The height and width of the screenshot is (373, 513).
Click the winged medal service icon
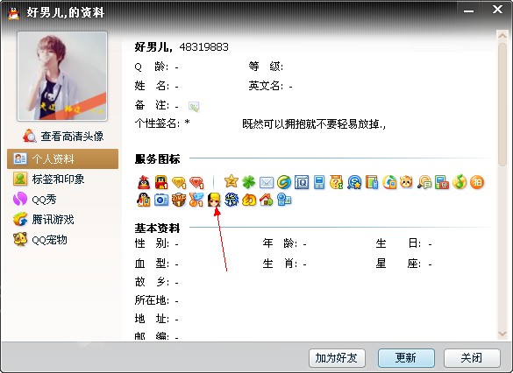point(196,200)
